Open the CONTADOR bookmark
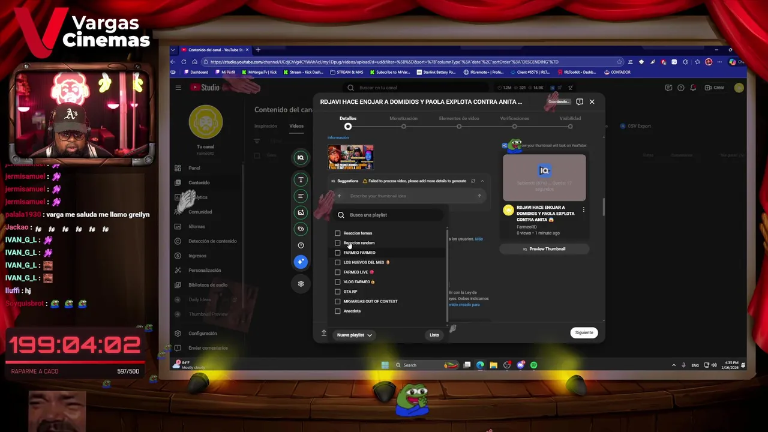Screen dimensions: 768x432 pos(617,72)
